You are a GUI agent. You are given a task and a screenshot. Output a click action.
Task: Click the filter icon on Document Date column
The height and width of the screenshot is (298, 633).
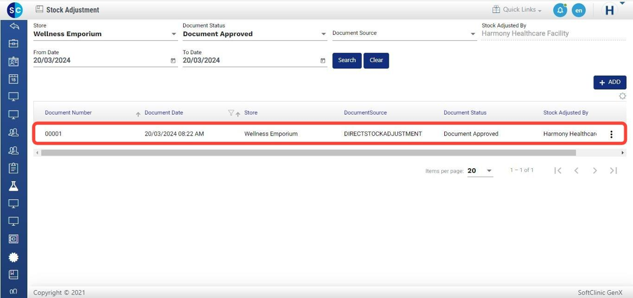click(231, 113)
